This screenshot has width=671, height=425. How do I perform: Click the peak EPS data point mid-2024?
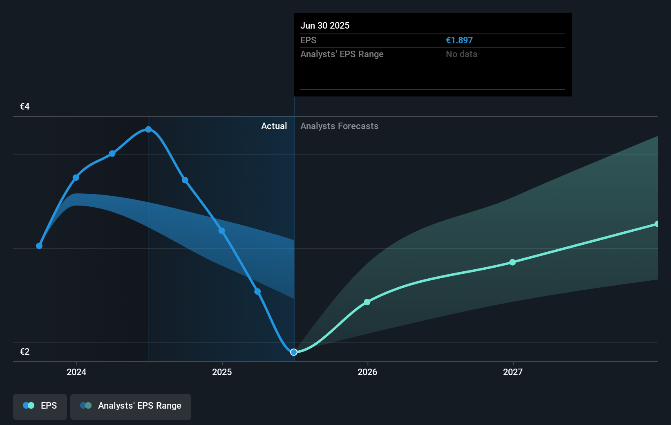pyautogui.click(x=149, y=130)
